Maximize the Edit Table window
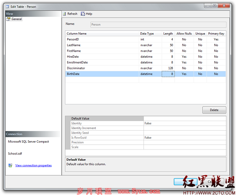 [x=215, y=6]
